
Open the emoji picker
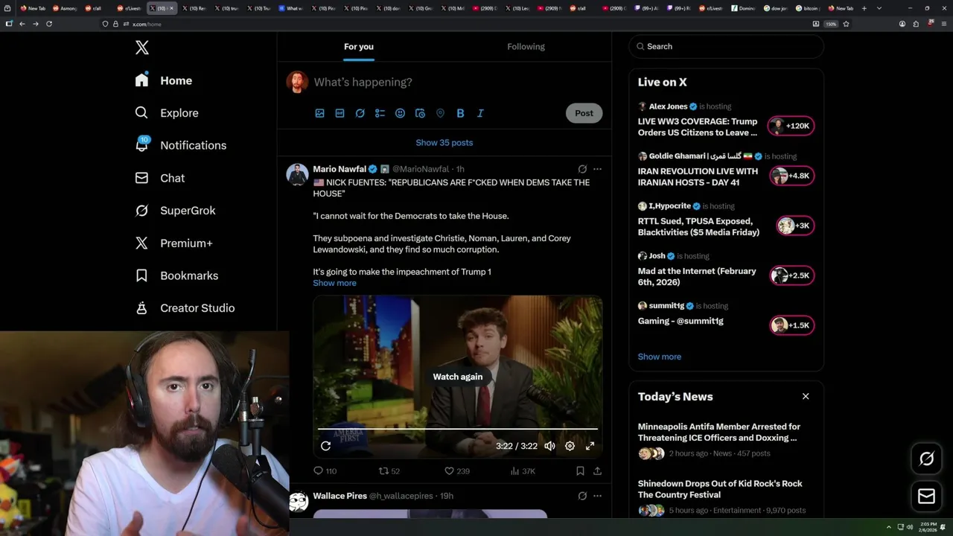(400, 113)
